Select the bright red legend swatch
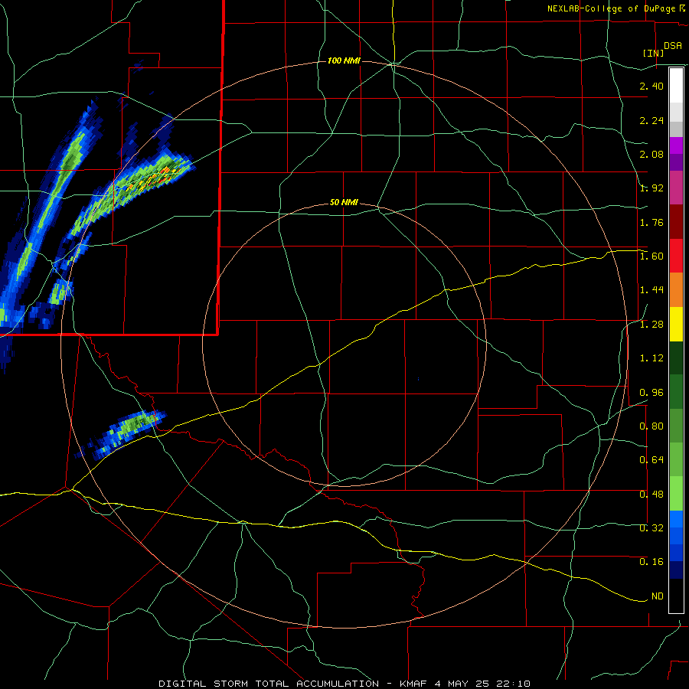Screen dimensions: 689x689 676,256
